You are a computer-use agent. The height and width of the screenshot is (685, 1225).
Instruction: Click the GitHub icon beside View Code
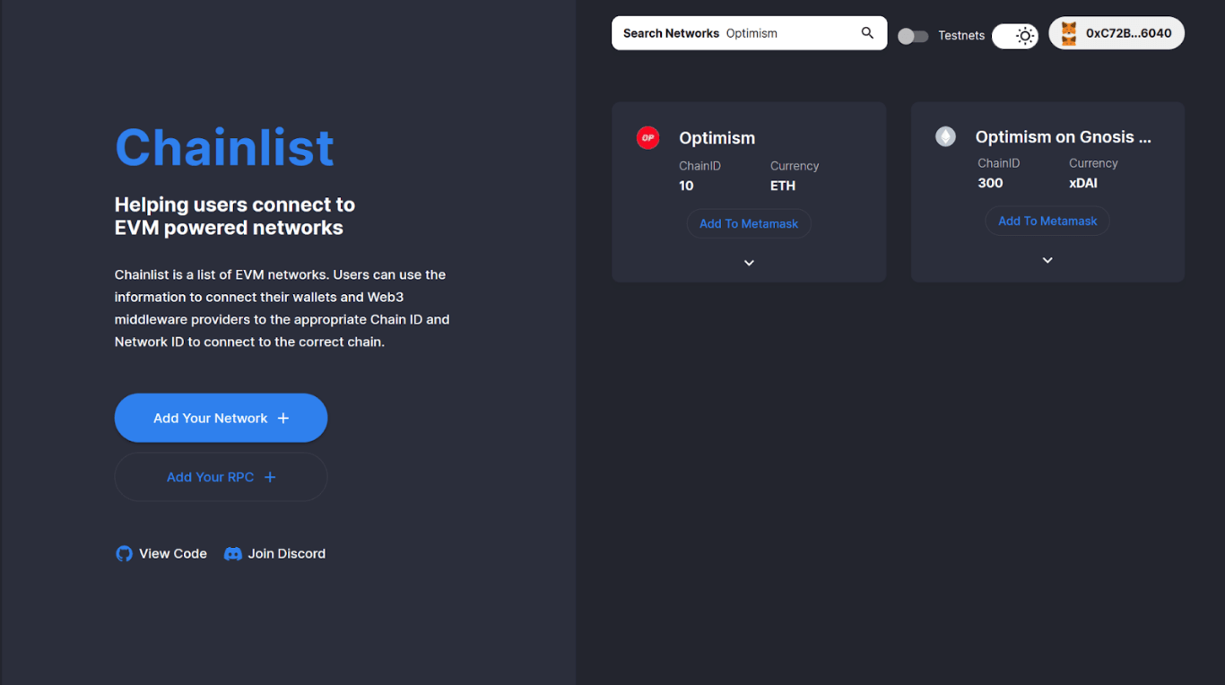[x=125, y=554]
